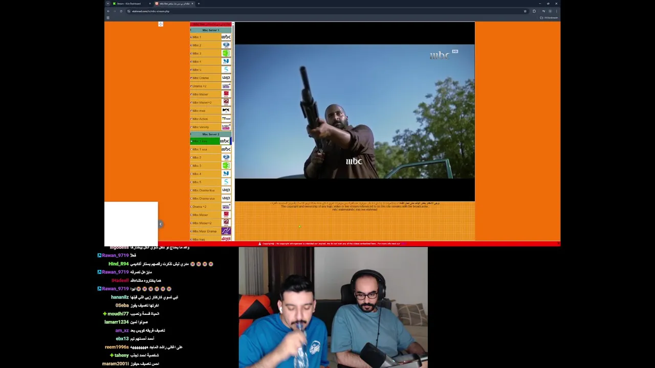
Task: Open chat user hananilz's name
Action: (x=120, y=297)
